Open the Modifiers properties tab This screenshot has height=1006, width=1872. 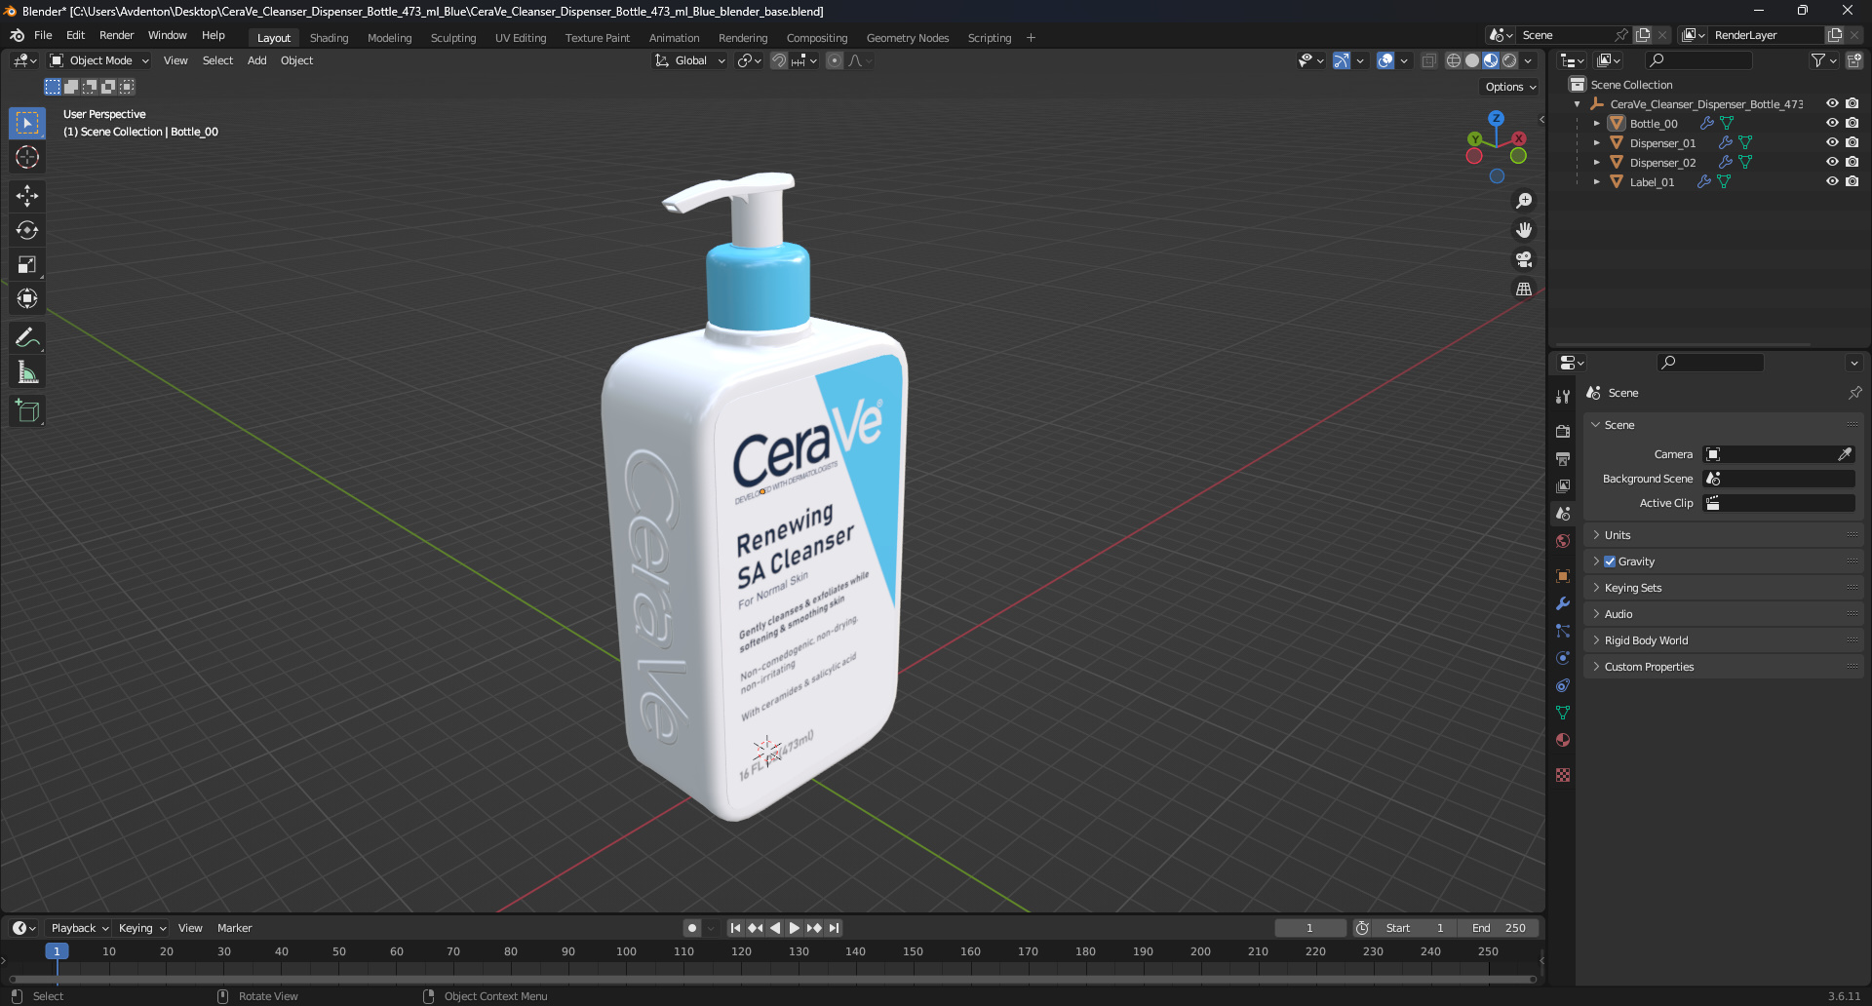point(1563,603)
